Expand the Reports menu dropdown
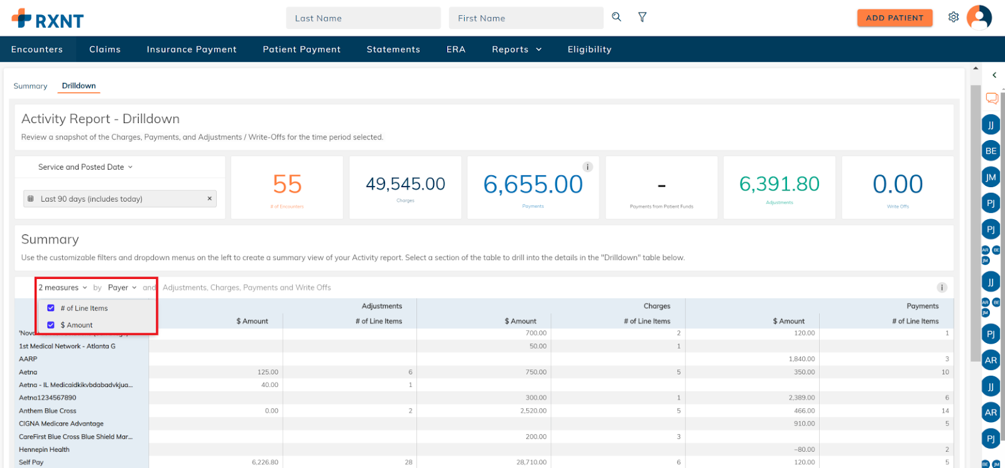1005x468 pixels. [x=517, y=49]
